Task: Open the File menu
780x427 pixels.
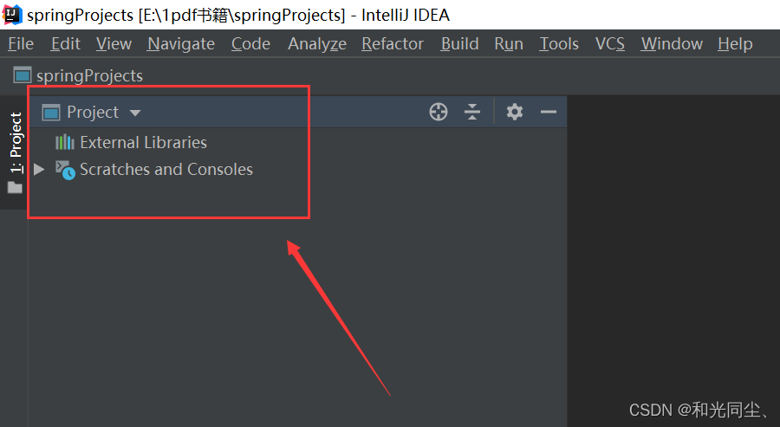Action: pos(21,44)
